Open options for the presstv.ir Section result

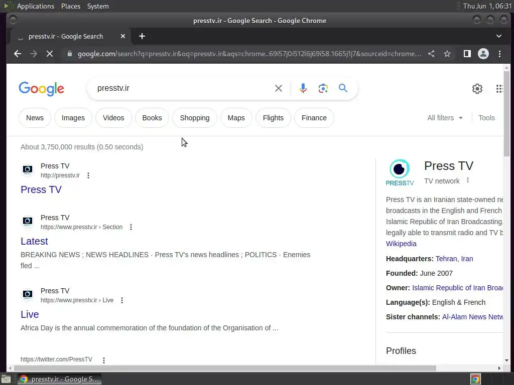(x=131, y=227)
